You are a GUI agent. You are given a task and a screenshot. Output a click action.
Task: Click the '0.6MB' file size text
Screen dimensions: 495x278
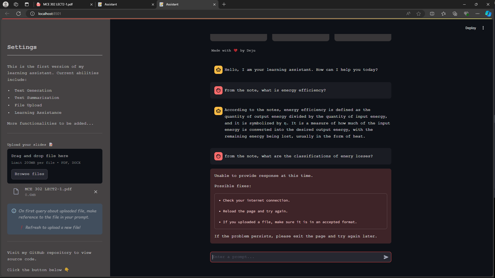30,195
